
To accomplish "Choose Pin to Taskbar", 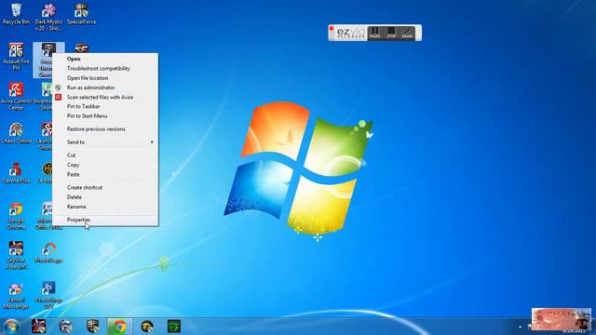I will [105, 106].
